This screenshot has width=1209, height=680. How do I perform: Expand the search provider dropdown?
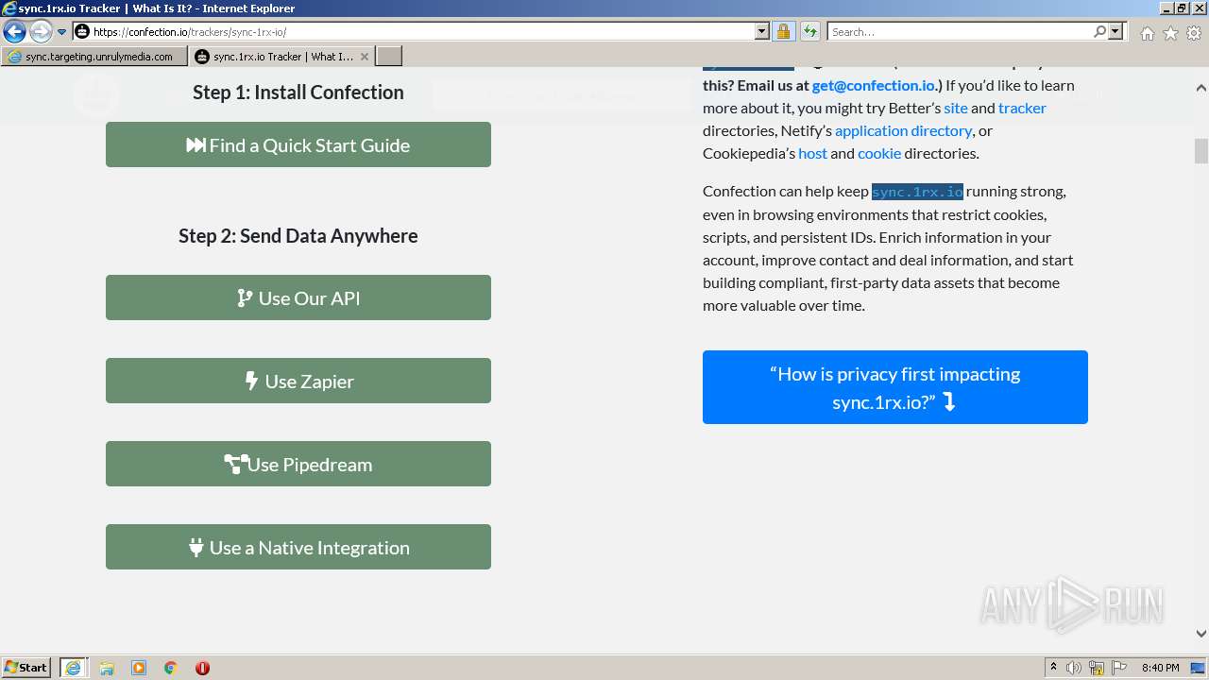tap(1115, 32)
